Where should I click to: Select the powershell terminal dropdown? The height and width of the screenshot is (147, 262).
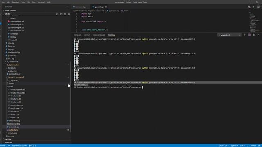(229, 35)
